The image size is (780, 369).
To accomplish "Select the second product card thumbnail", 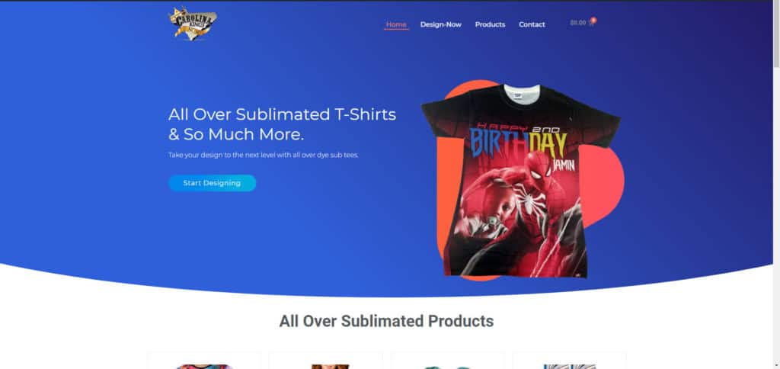I will [330, 367].
